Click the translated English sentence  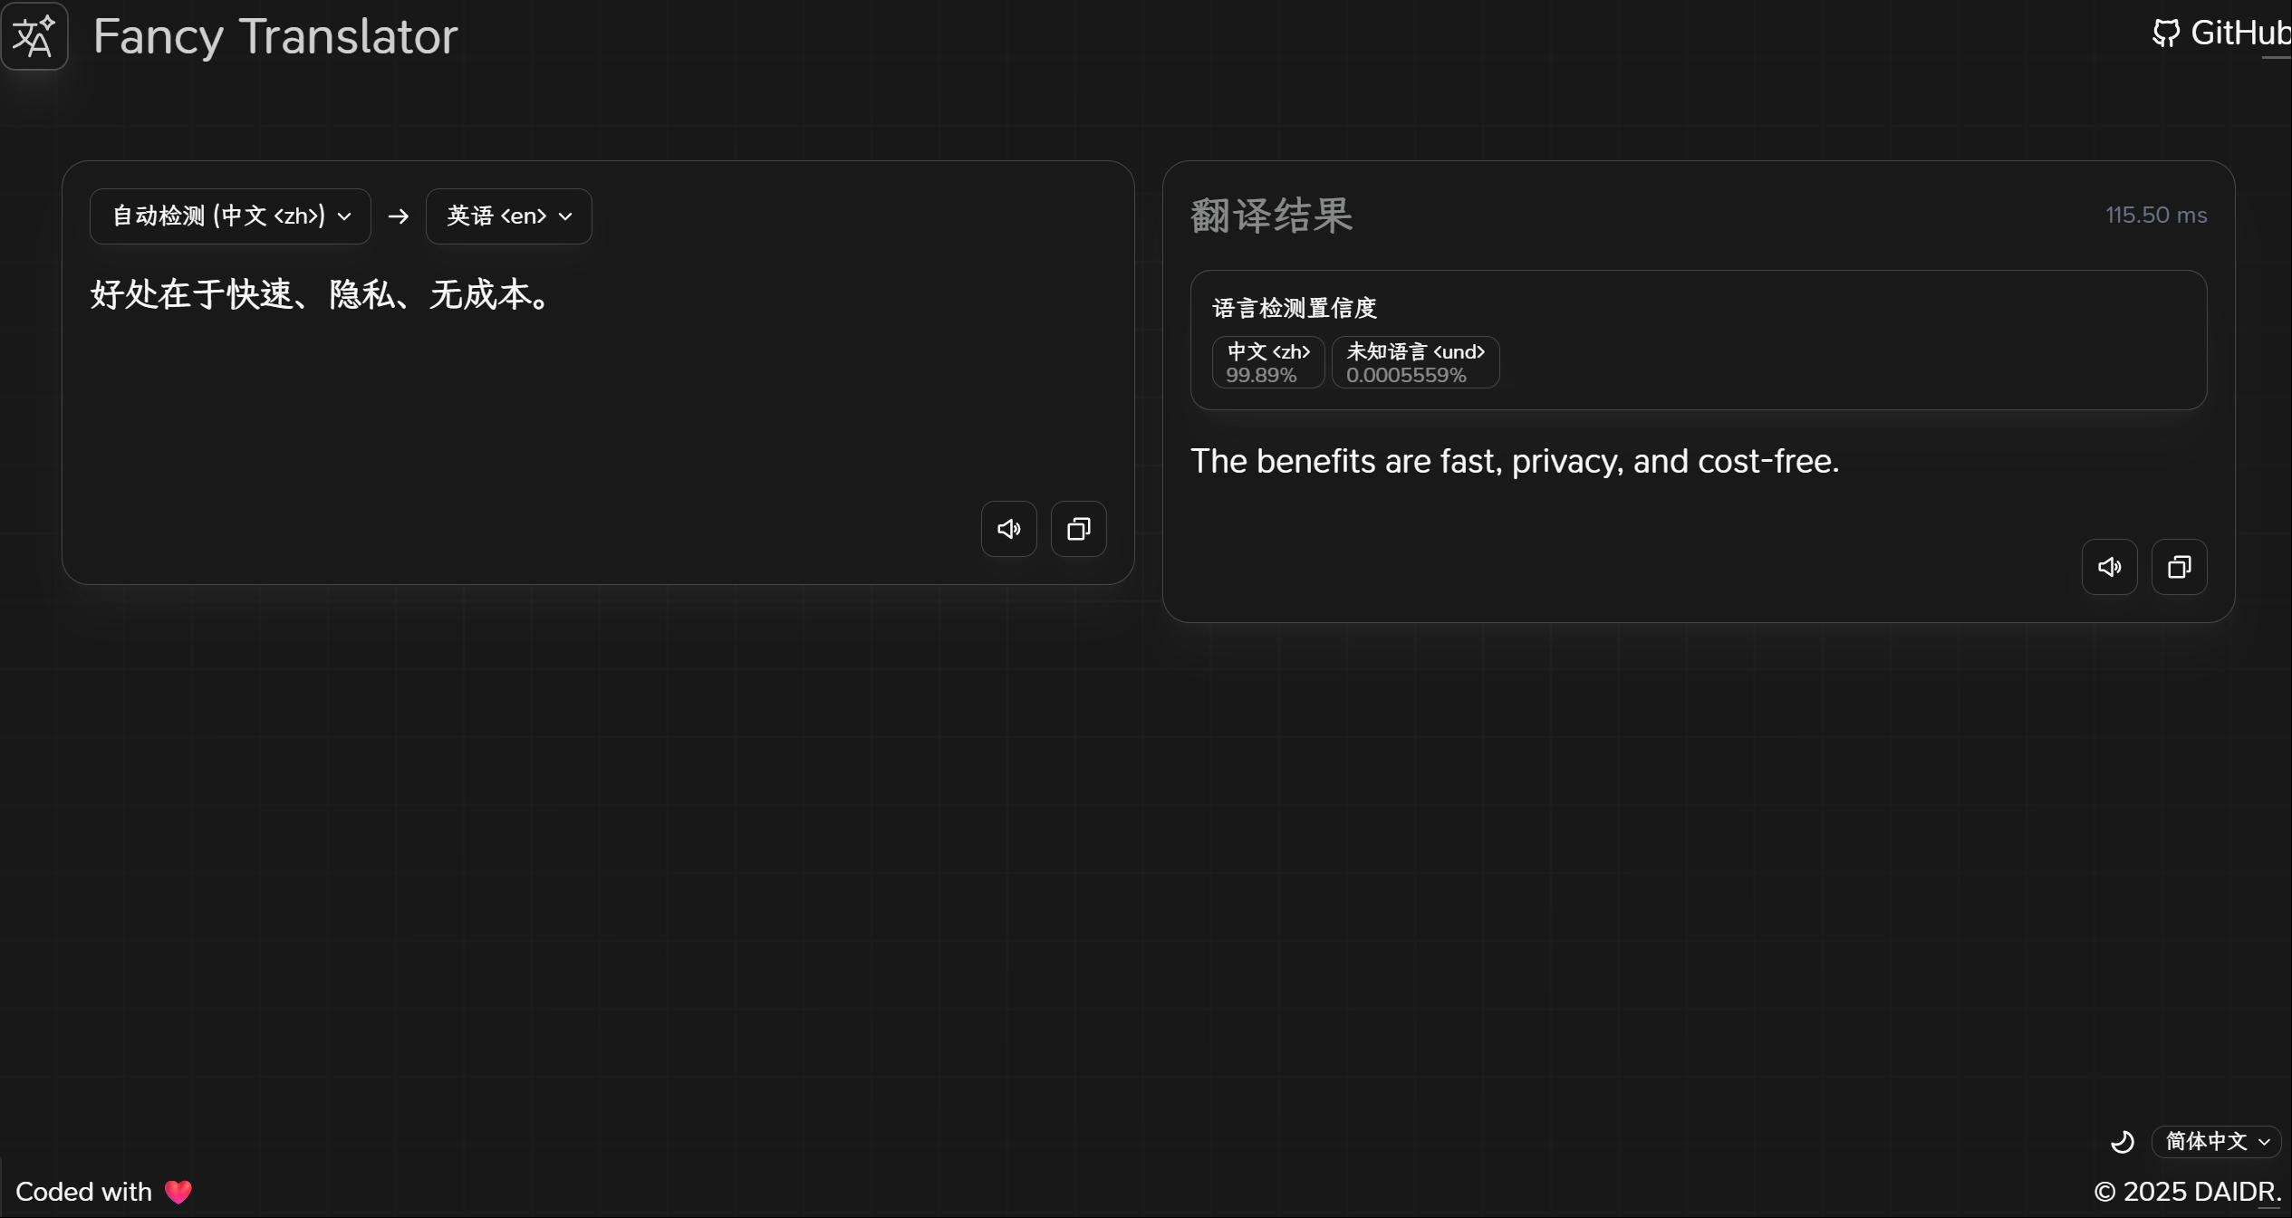coord(1514,462)
